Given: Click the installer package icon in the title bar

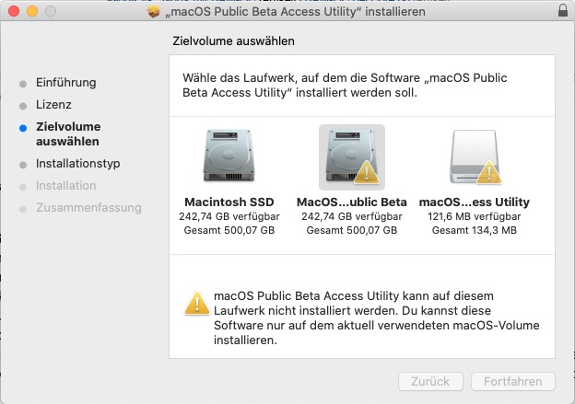Looking at the screenshot, I should click(154, 11).
